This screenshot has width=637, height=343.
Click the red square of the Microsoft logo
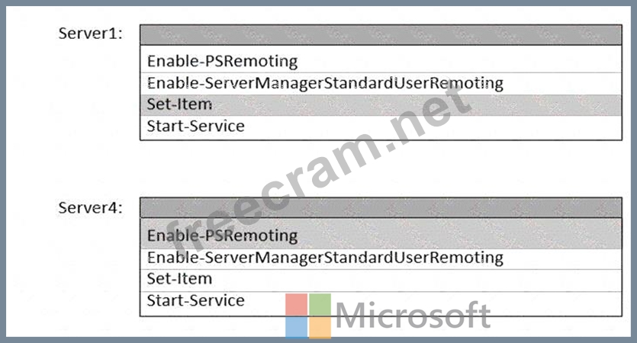[296, 303]
